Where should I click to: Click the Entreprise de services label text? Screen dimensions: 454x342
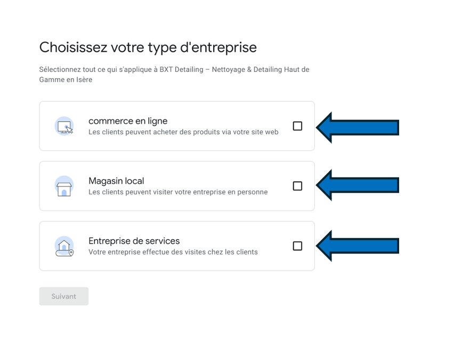click(x=134, y=241)
